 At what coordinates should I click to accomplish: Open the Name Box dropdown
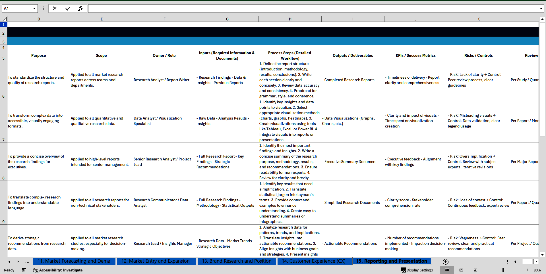click(34, 9)
